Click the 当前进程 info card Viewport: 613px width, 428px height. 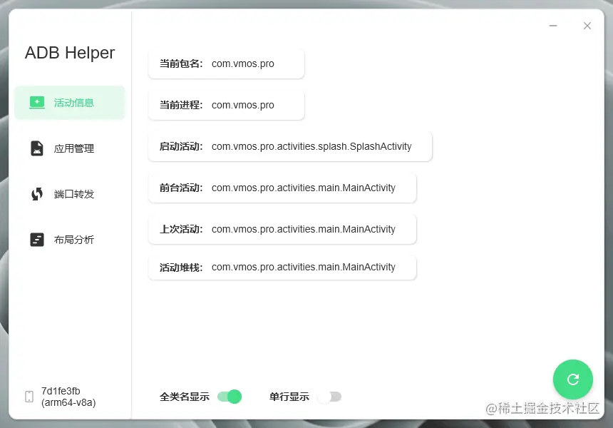coord(226,104)
